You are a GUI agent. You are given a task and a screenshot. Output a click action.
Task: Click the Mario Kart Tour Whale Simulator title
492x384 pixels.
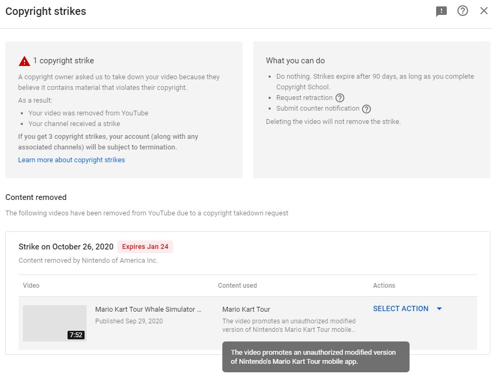(148, 310)
